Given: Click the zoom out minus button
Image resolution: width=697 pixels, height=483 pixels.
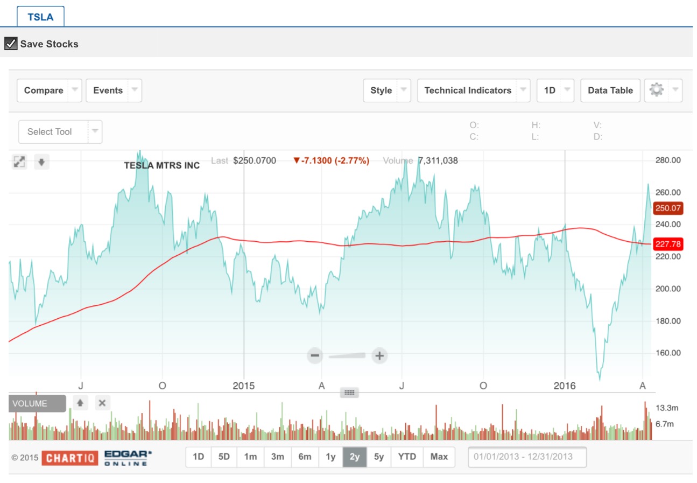Looking at the screenshot, I should click(315, 355).
